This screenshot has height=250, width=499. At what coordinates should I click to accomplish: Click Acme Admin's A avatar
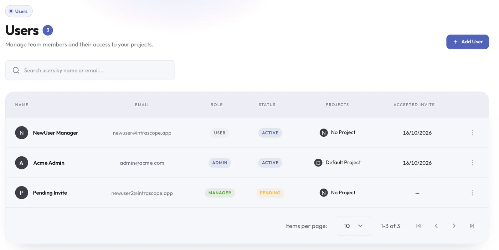(21, 163)
